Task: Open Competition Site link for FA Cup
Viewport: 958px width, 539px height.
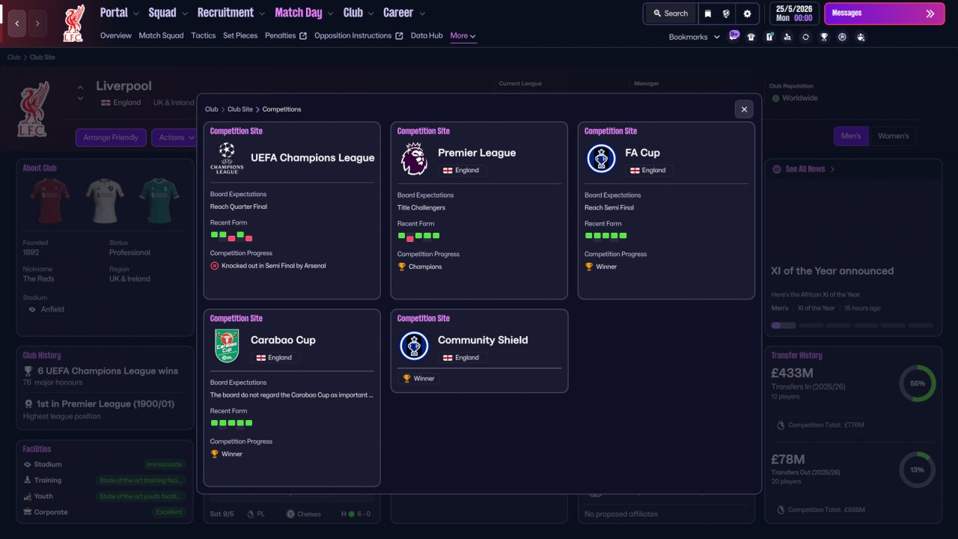Action: tap(611, 131)
